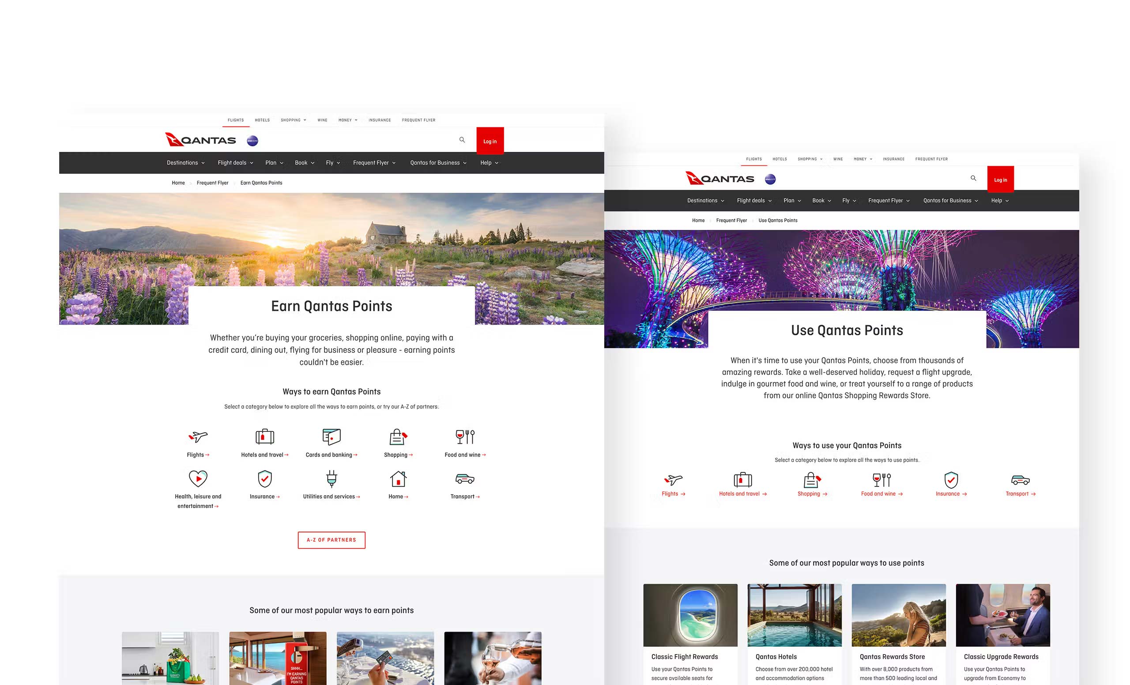Select the Utilities and services plug icon

point(331,479)
